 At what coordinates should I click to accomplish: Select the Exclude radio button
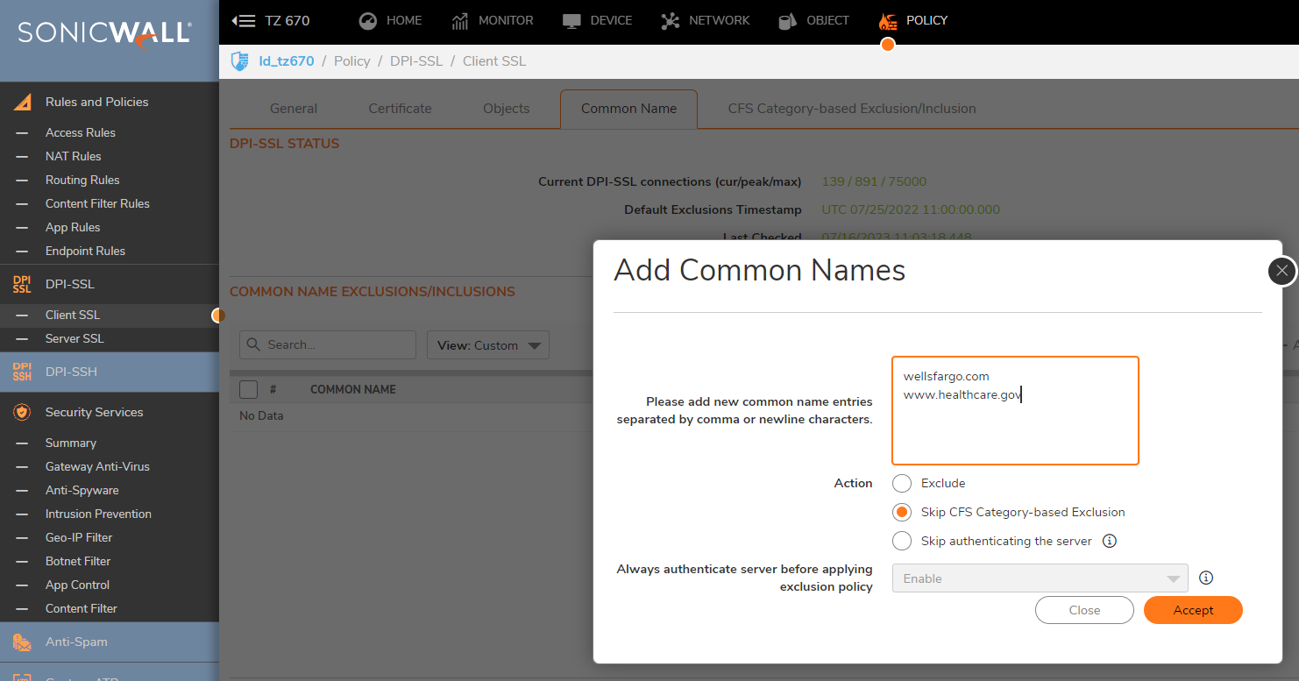click(x=902, y=483)
